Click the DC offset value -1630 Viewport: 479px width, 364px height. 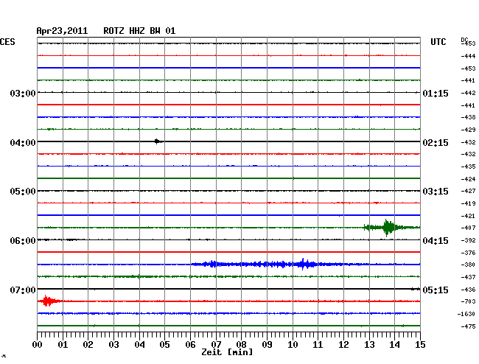click(466, 314)
